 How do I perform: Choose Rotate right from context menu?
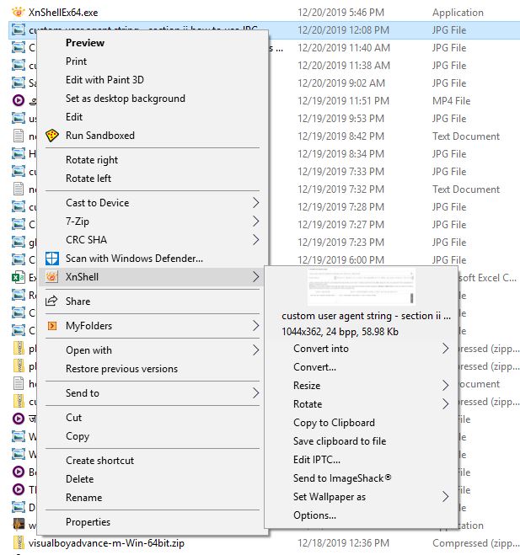pos(92,160)
